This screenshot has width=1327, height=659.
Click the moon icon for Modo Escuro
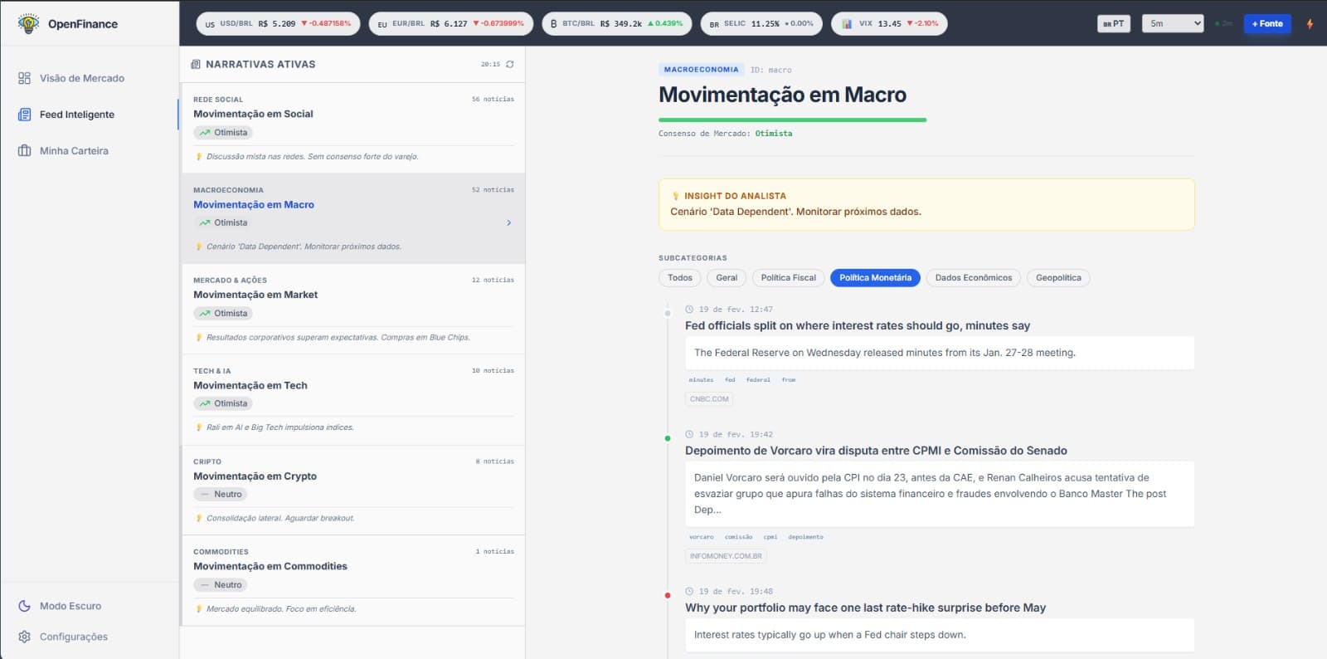point(24,606)
